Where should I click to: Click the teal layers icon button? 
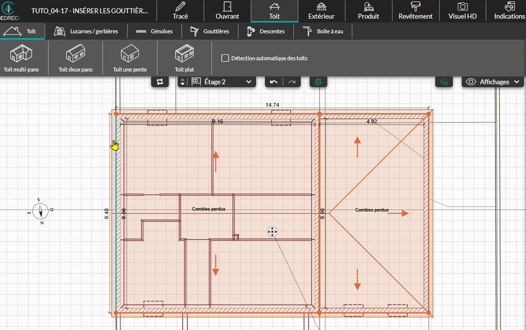[444, 82]
